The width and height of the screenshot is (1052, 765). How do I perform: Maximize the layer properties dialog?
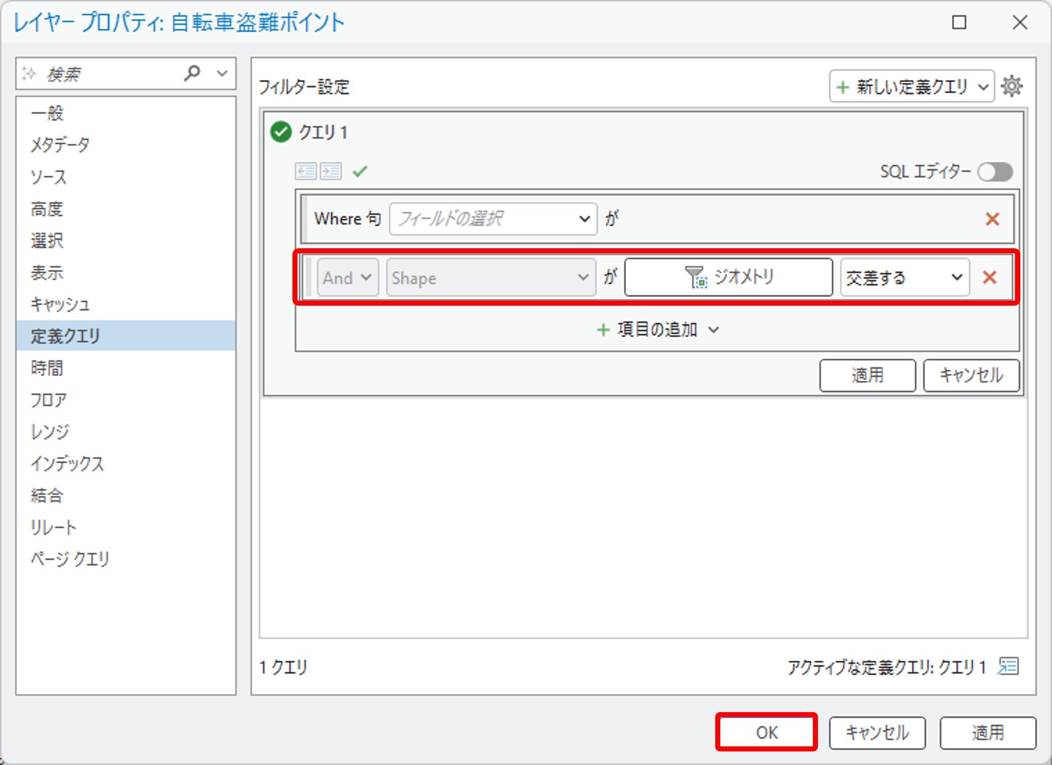959,23
